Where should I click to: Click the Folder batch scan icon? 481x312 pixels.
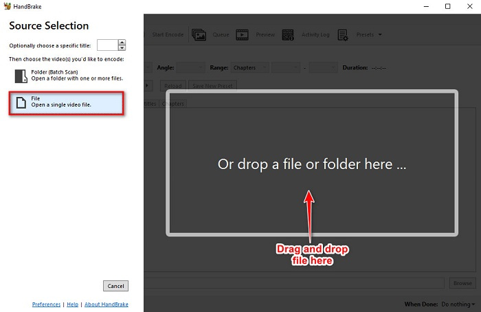[x=21, y=76]
